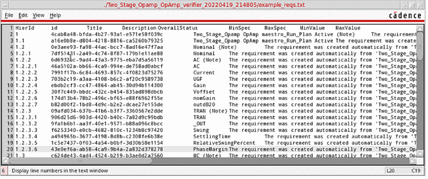
Task: Click the HierId column header text
Action: tap(25, 28)
